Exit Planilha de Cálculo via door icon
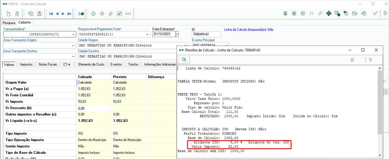 click(371, 60)
